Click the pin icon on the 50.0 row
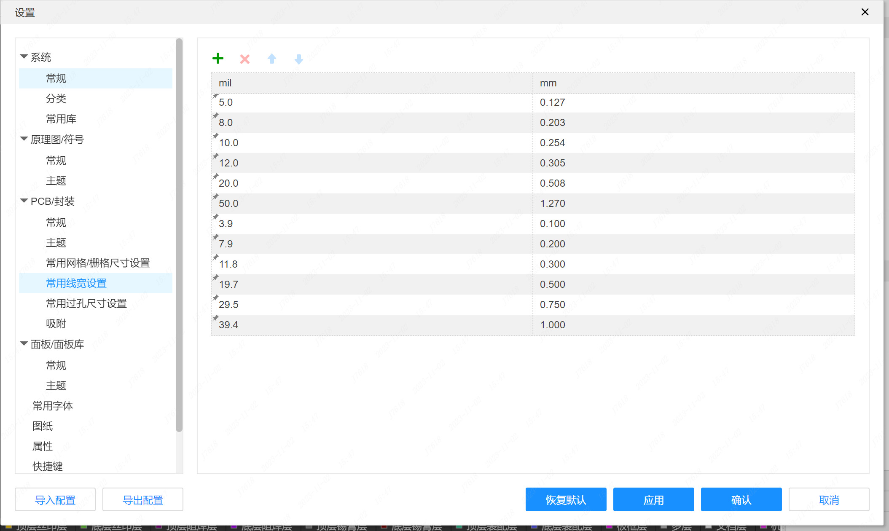 click(x=215, y=197)
